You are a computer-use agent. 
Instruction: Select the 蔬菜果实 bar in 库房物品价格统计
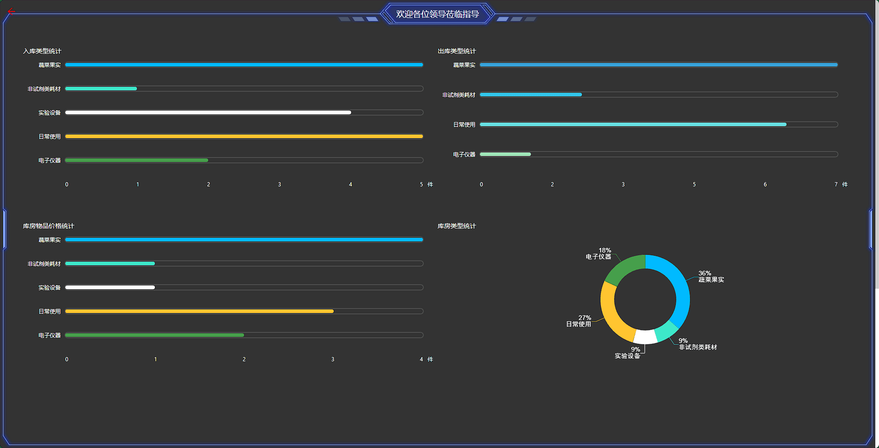click(244, 240)
